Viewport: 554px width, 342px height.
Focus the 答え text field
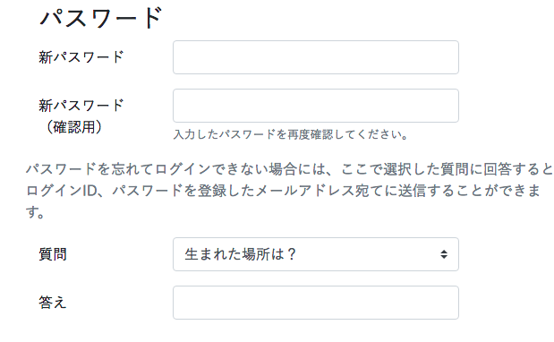coord(316,303)
